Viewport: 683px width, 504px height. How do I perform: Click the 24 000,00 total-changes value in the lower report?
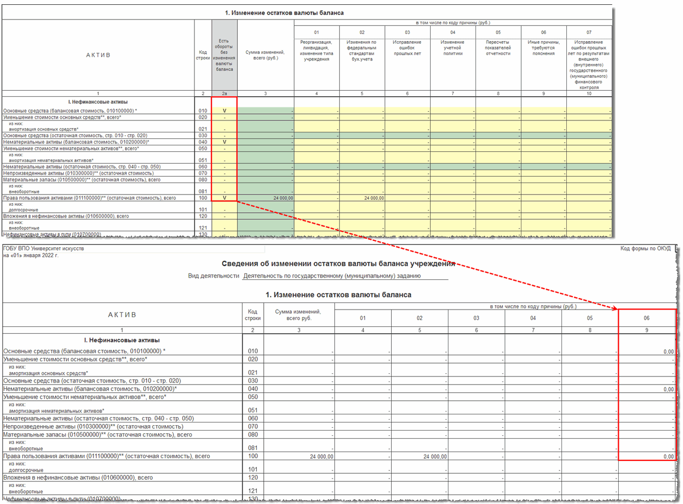[322, 456]
